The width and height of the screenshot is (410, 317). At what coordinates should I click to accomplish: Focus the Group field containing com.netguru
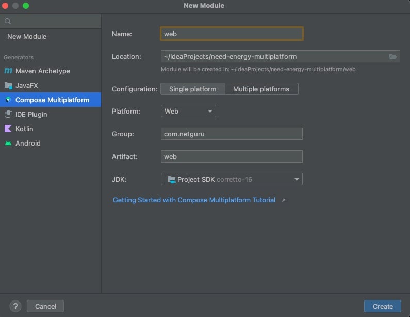tap(232, 134)
